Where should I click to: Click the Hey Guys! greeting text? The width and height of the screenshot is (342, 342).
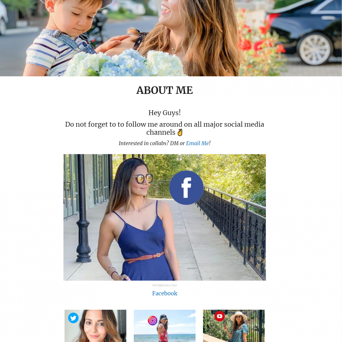point(165,113)
